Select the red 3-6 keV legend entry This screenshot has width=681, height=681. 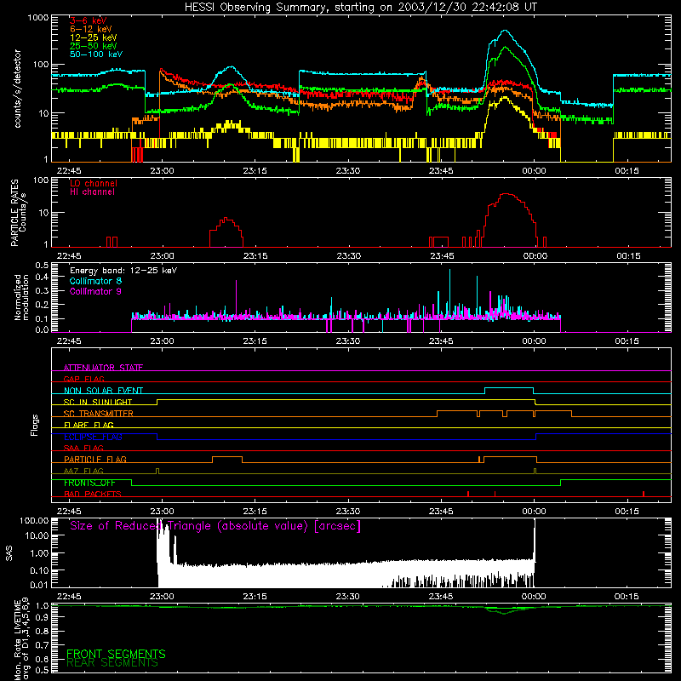point(89,20)
